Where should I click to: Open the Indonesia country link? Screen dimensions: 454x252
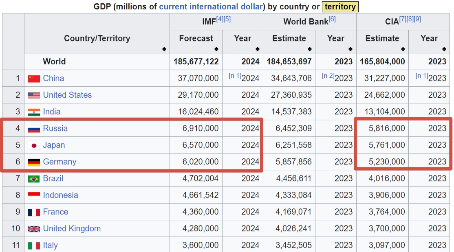60,195
